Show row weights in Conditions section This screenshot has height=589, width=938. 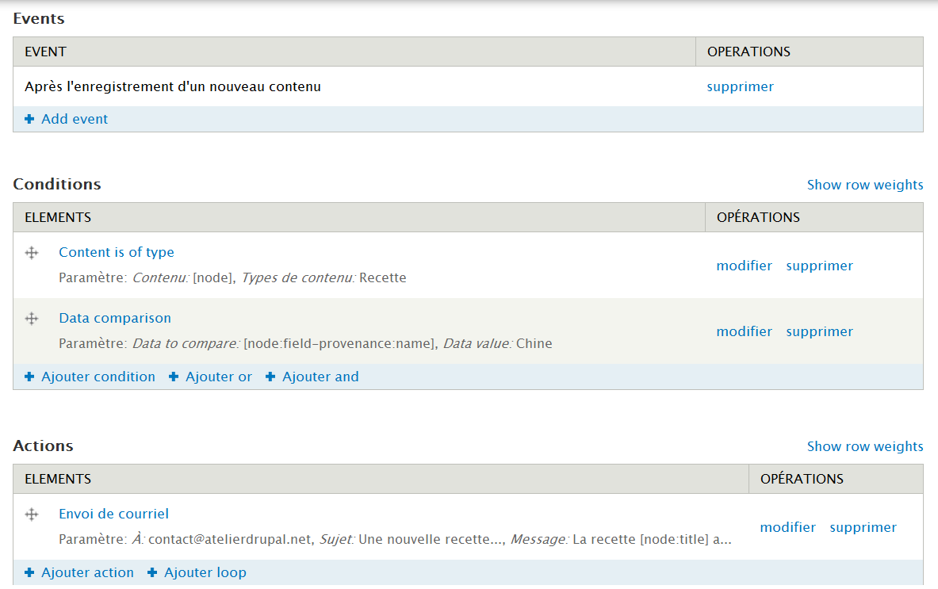coord(864,185)
